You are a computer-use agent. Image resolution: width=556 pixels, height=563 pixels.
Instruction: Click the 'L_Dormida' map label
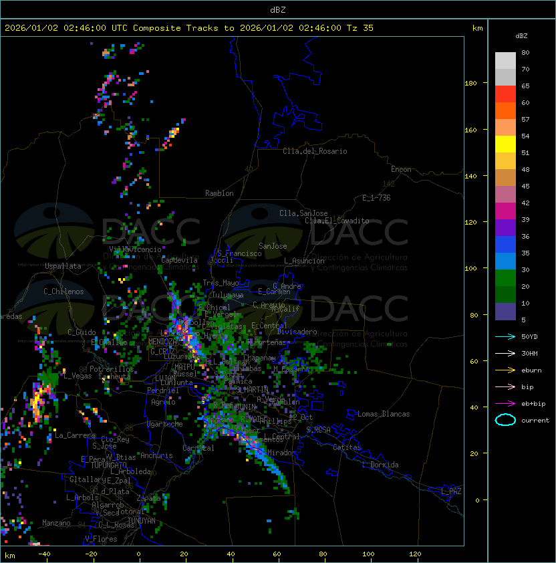pyautogui.click(x=380, y=465)
